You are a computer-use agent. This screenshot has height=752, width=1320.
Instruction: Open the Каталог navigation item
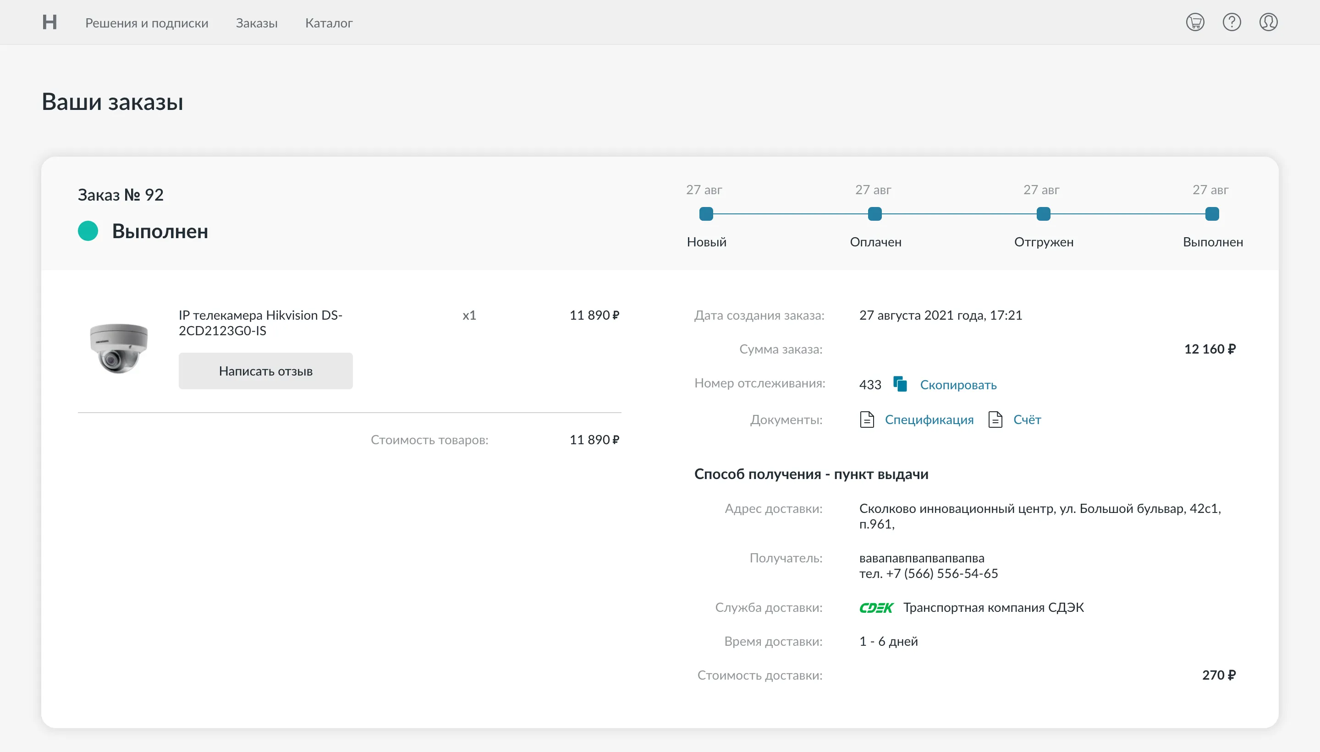click(x=329, y=23)
